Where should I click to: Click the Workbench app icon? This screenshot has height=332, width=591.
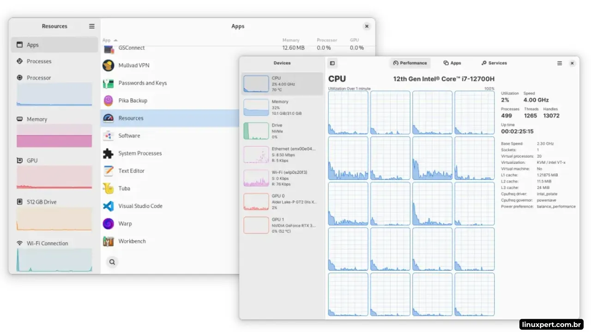point(109,241)
